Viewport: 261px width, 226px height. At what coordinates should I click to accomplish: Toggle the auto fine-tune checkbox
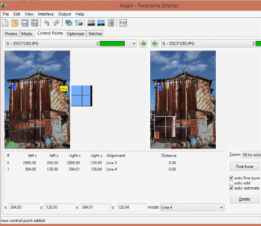(231, 177)
